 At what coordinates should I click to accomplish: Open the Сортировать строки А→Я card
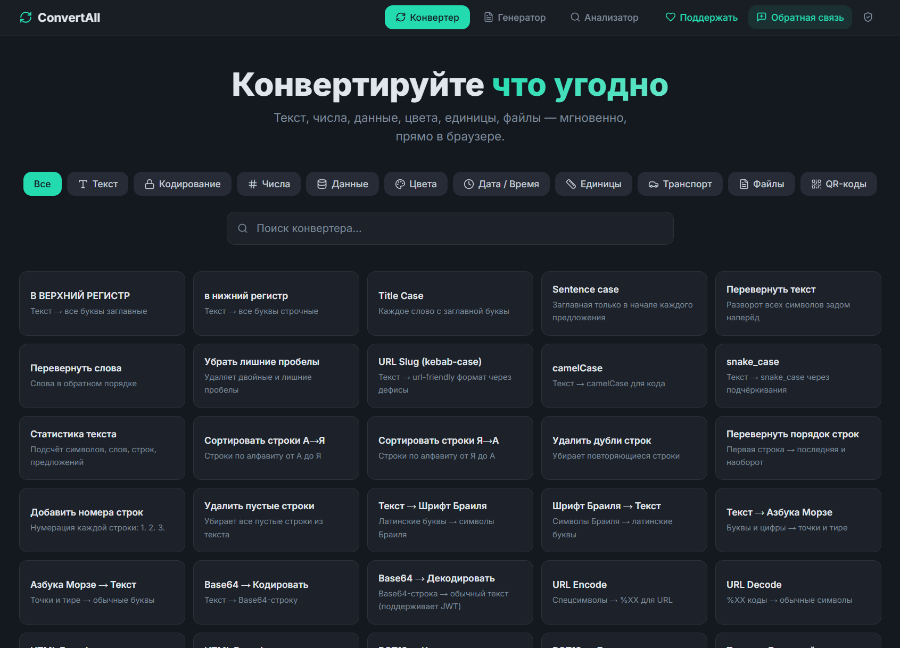[276, 448]
